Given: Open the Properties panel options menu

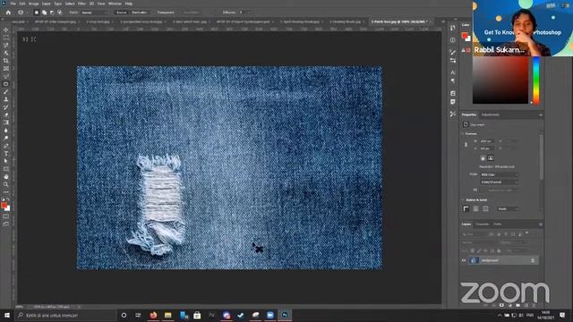Looking at the screenshot, I should 541,115.
